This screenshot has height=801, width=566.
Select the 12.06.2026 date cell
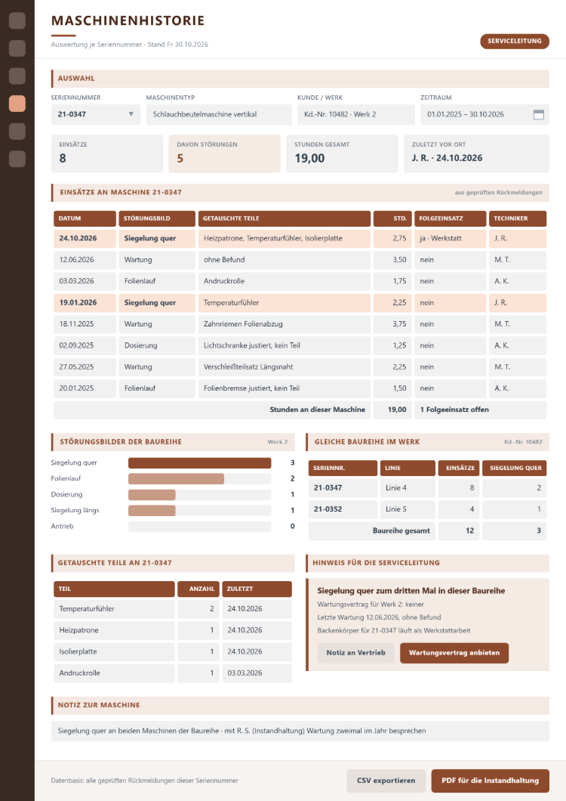tap(85, 260)
